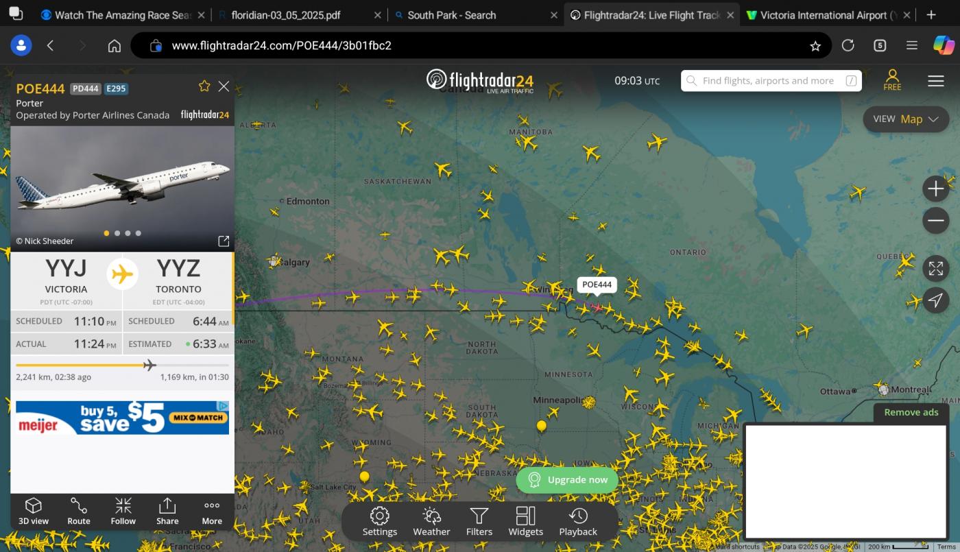This screenshot has width=960, height=552.
Task: Focus the Find flights search box
Action: 771,81
